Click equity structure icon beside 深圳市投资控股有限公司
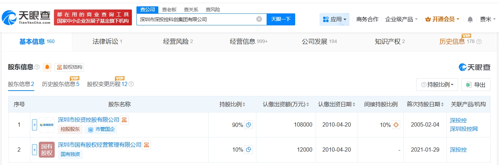Screen dimensions: 499x165 (124, 120)
